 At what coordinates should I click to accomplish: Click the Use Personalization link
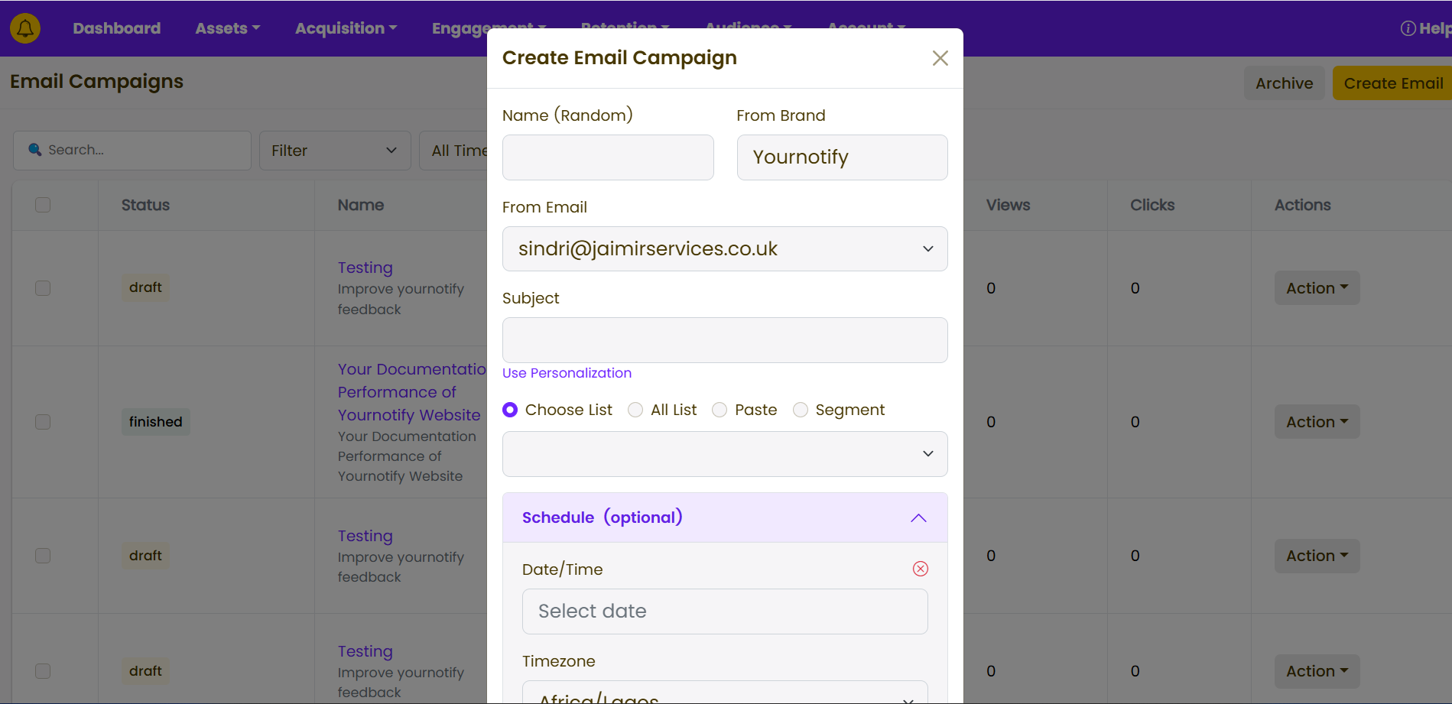567,373
